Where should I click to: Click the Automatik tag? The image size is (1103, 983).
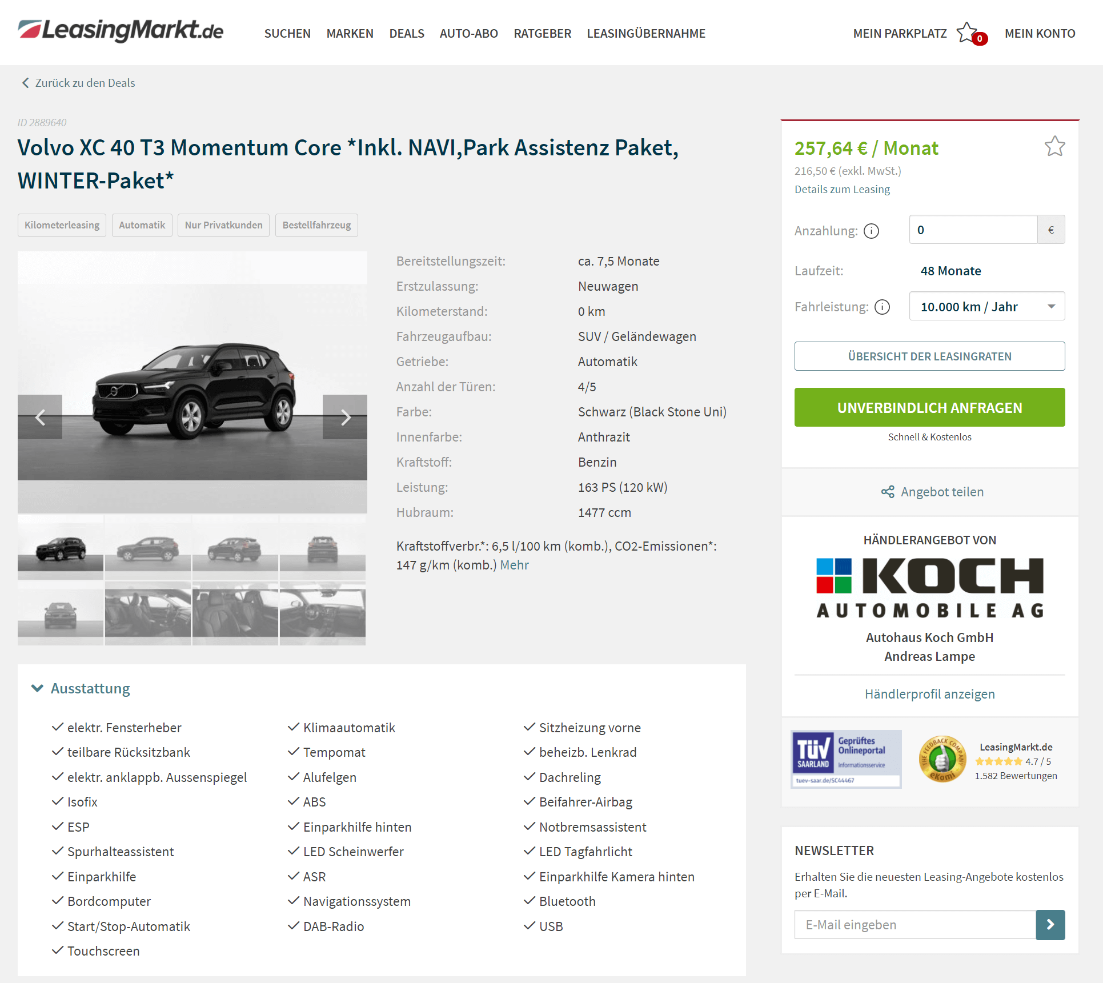tap(142, 225)
